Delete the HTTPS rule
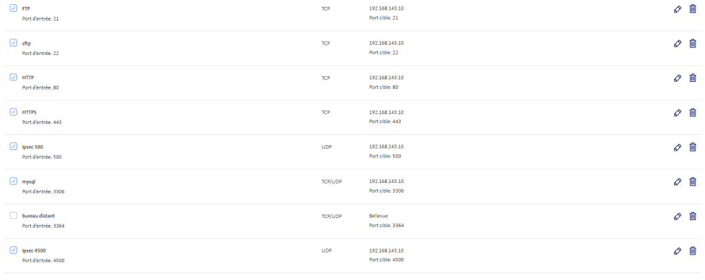 tap(693, 113)
